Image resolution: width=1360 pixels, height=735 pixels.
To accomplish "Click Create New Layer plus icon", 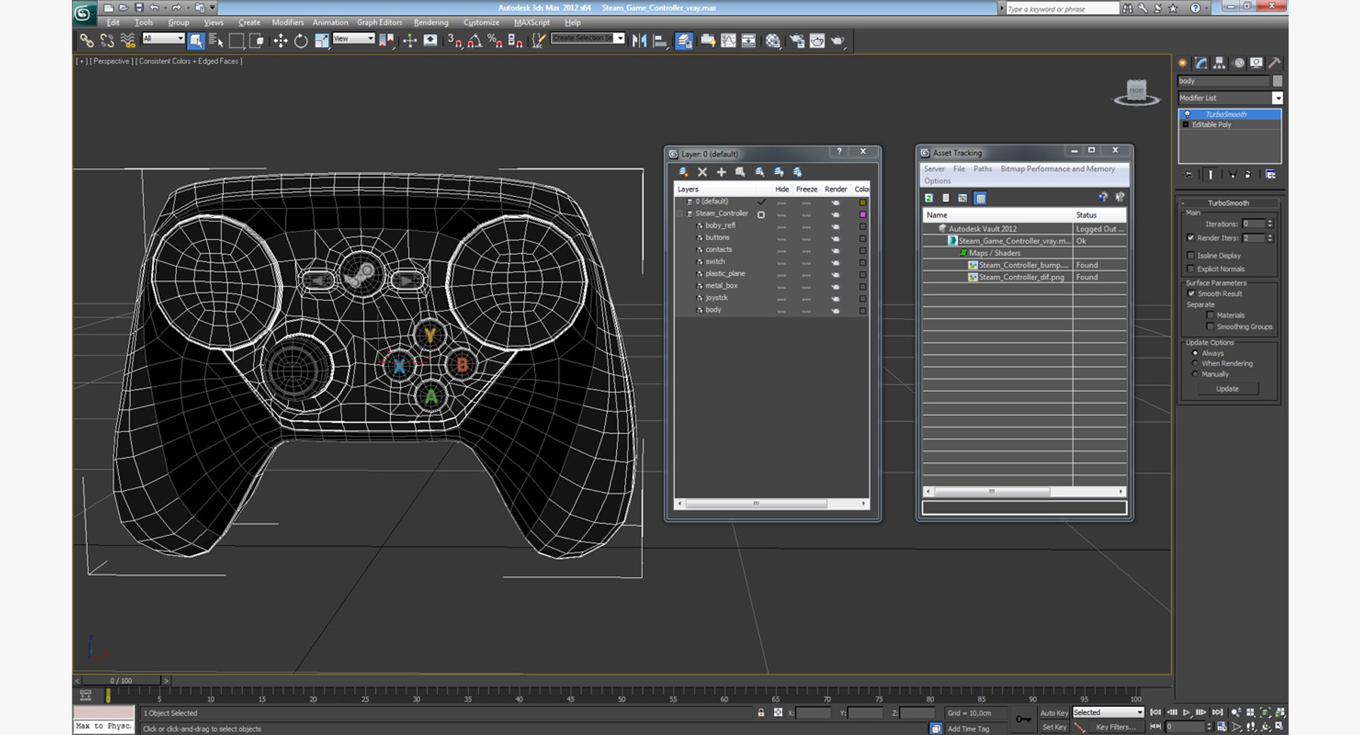I will (x=721, y=172).
